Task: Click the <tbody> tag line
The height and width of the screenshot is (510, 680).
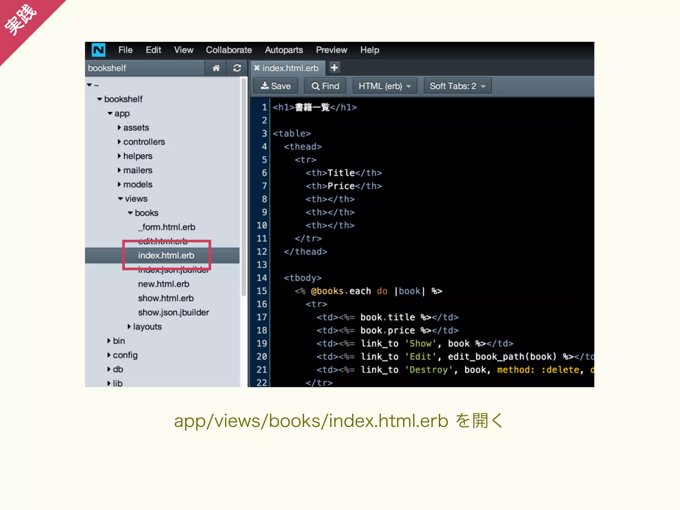Action: tap(302, 278)
